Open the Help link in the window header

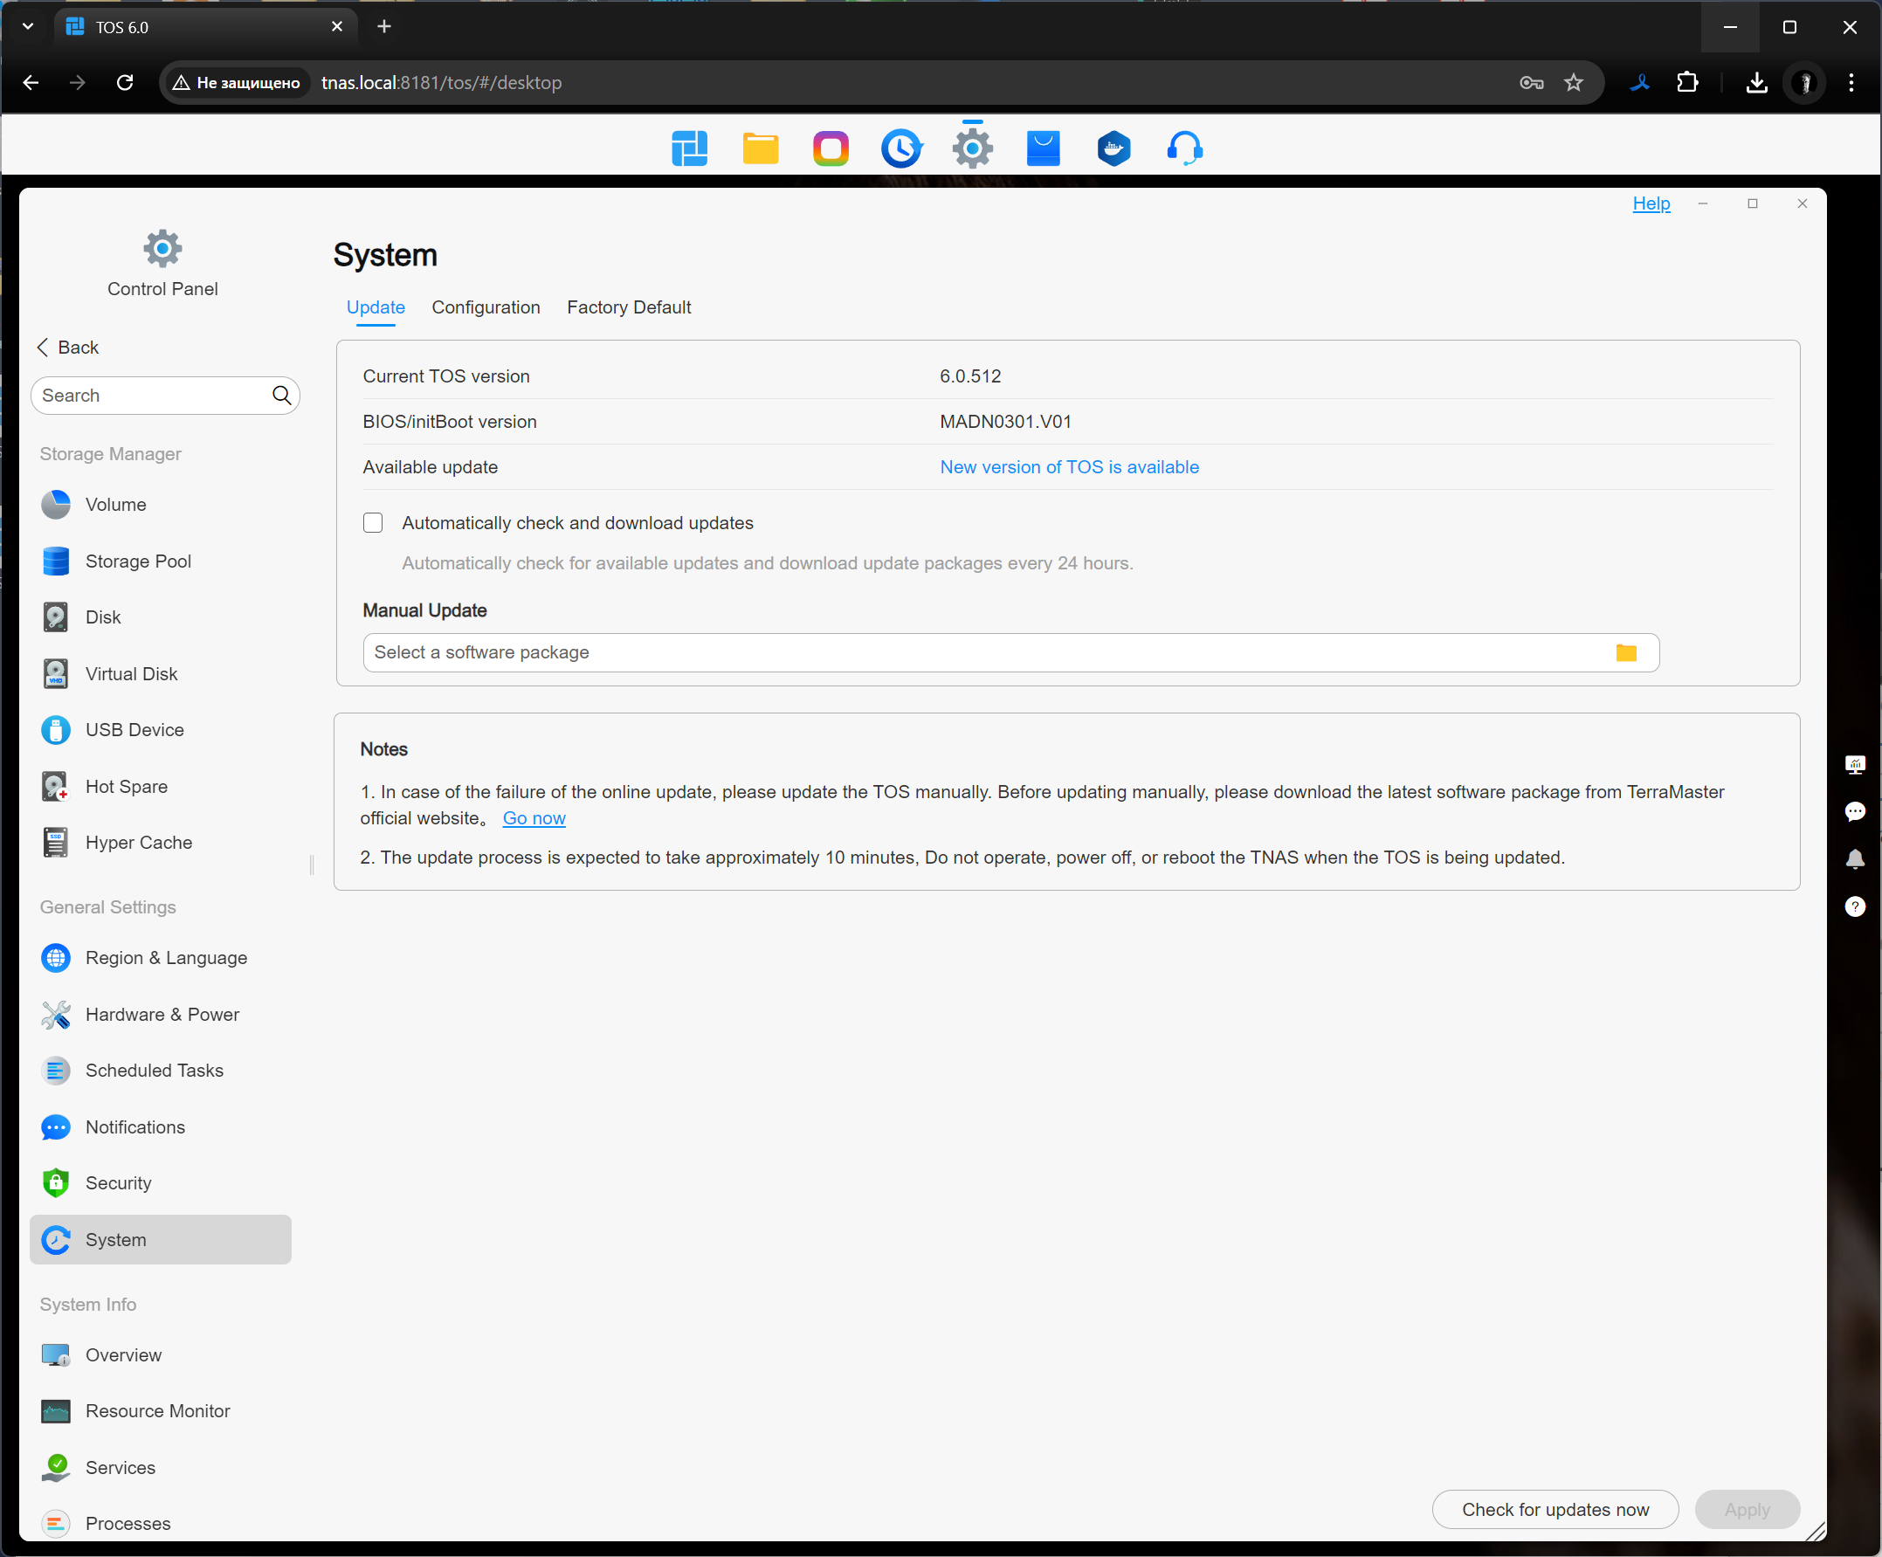pos(1651,203)
